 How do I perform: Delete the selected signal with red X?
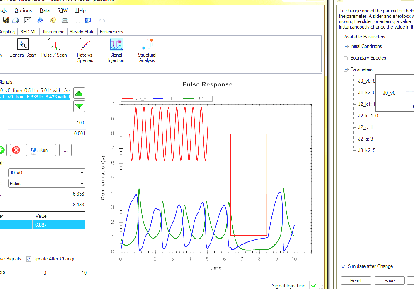[x=16, y=150]
